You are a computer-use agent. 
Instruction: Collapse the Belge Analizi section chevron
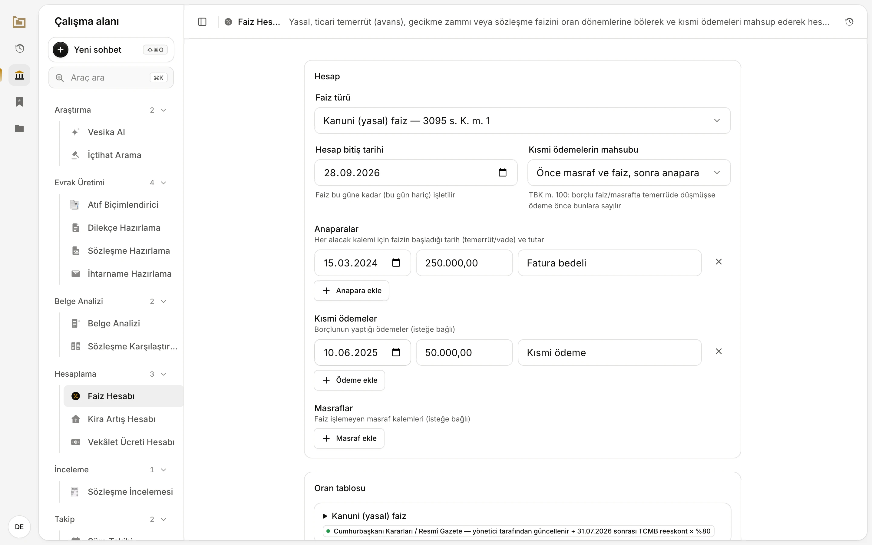coord(163,301)
